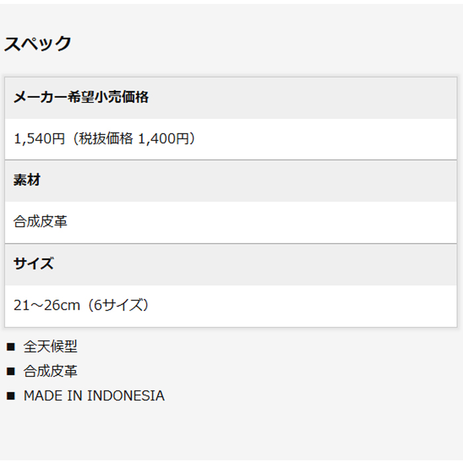
Task: Click 合成皮革 text in the bullet list
Action: pyautogui.click(x=50, y=372)
